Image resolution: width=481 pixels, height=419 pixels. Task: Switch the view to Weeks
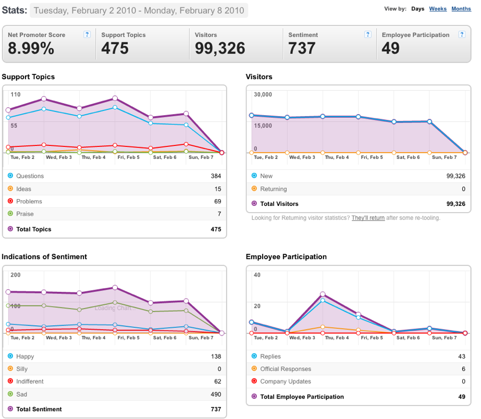(x=438, y=8)
